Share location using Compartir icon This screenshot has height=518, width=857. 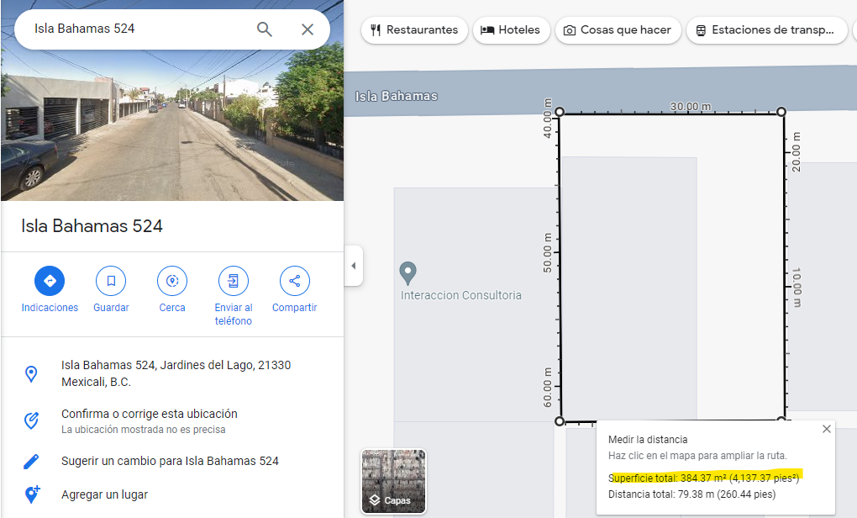click(x=295, y=281)
